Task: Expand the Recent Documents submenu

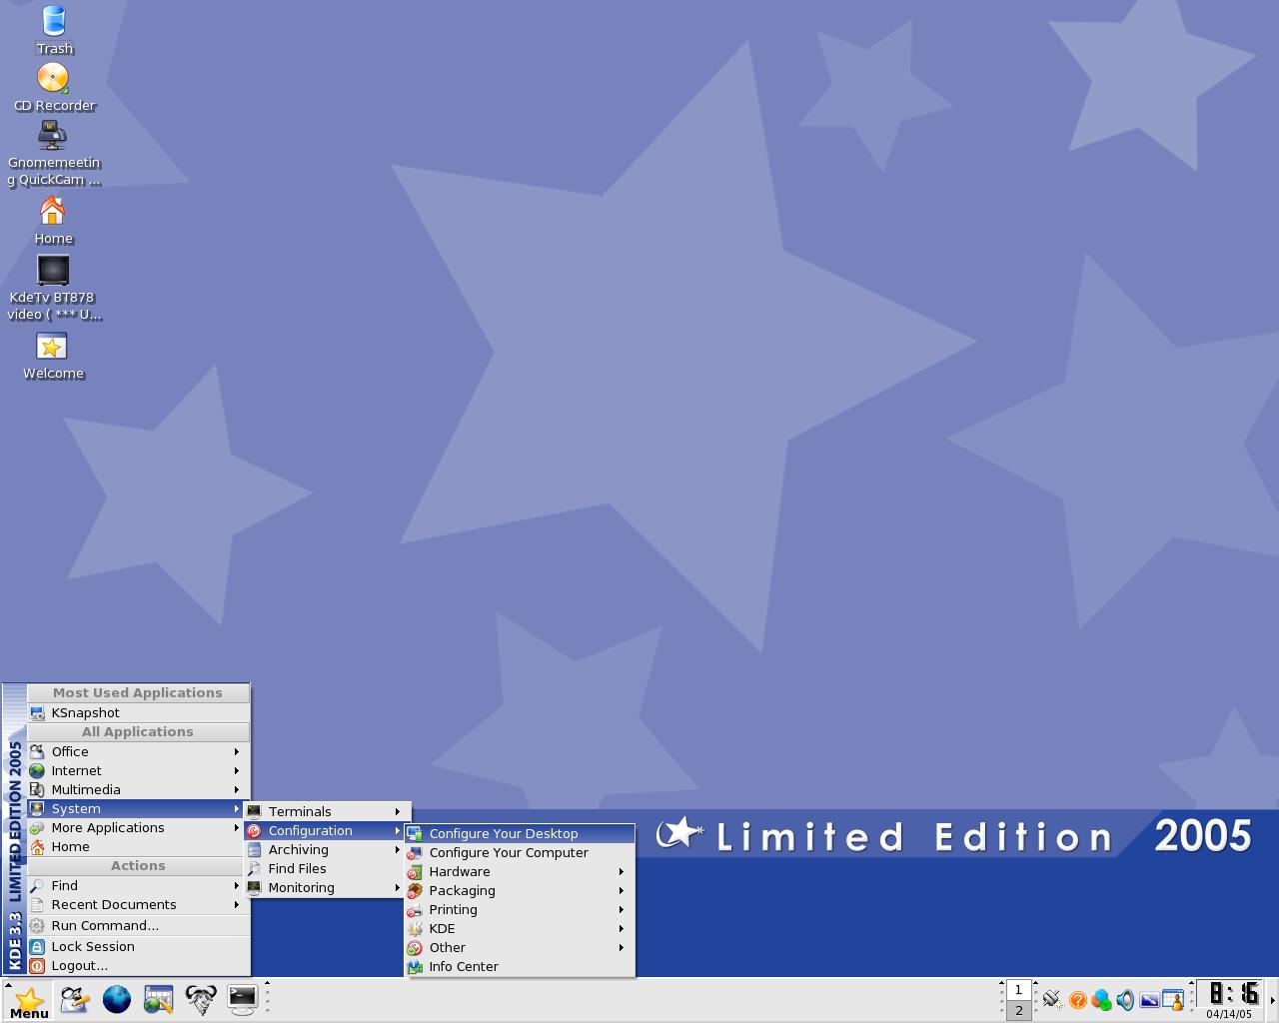Action: pos(138,905)
